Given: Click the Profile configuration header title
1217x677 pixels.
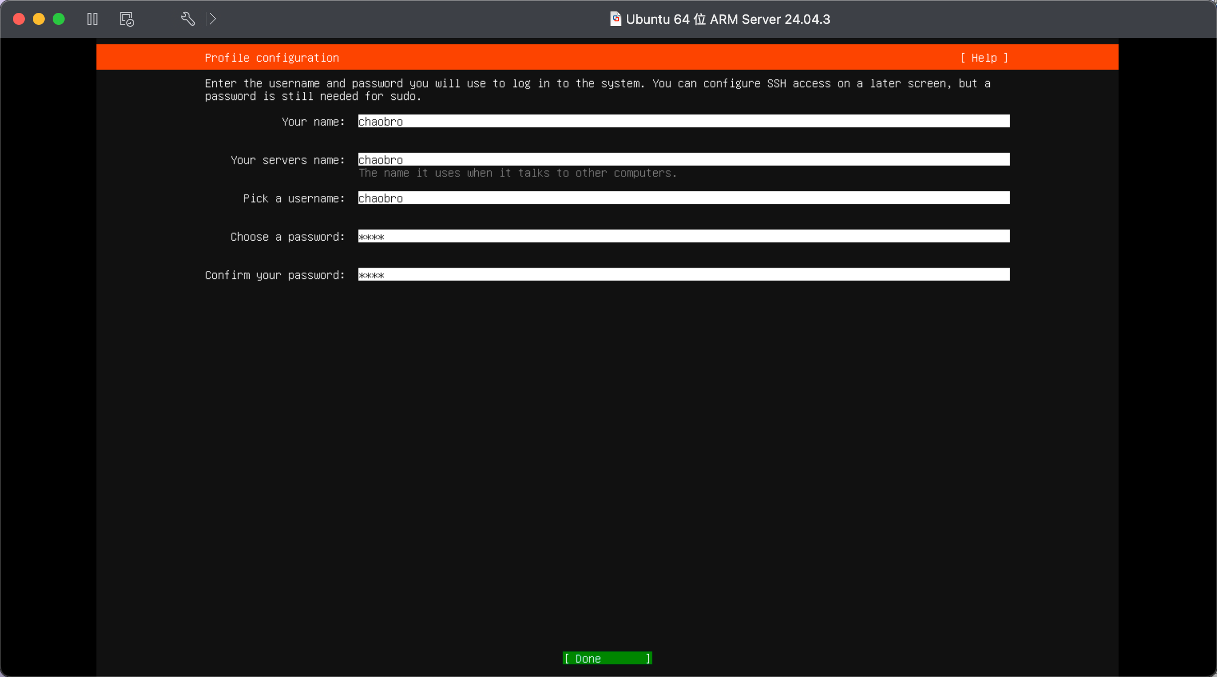Looking at the screenshot, I should (271, 58).
